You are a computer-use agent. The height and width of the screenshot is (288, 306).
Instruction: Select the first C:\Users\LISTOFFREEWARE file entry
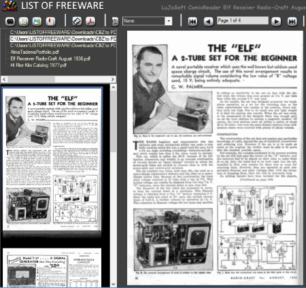tap(63, 32)
